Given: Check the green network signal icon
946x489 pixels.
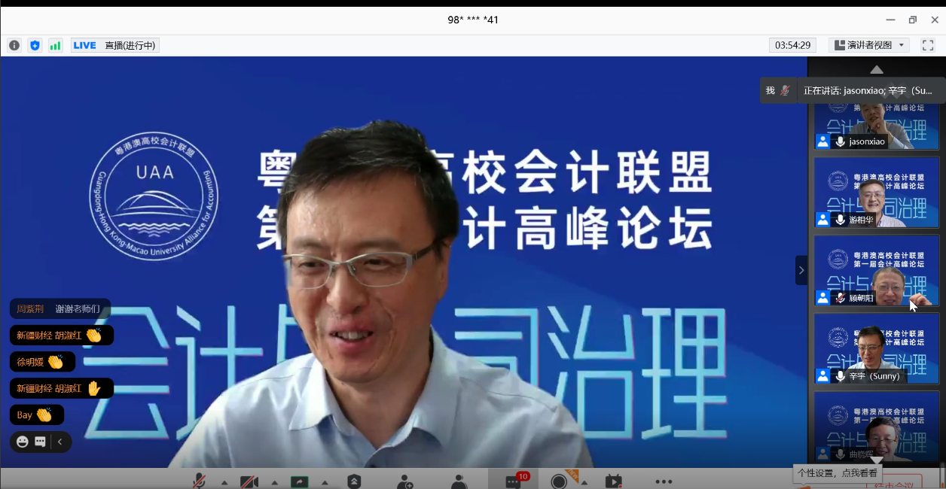Looking at the screenshot, I should point(55,45).
